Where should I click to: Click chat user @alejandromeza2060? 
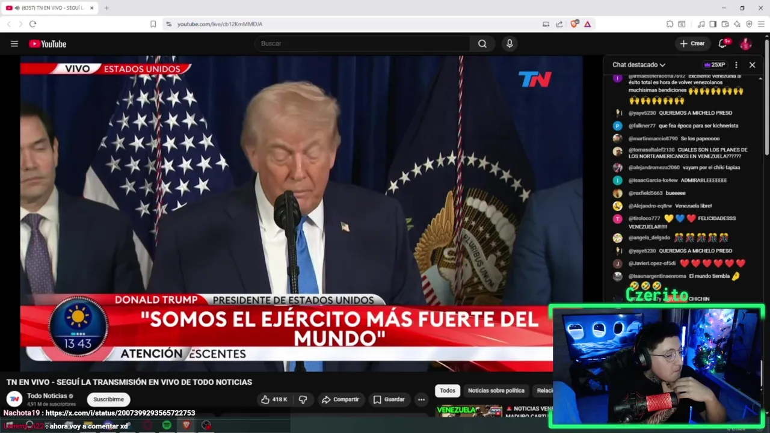[654, 167]
